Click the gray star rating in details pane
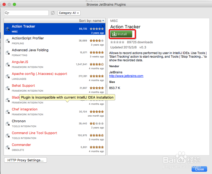Screen dimensions: 212x174 pyautogui.click(x=117, y=42)
